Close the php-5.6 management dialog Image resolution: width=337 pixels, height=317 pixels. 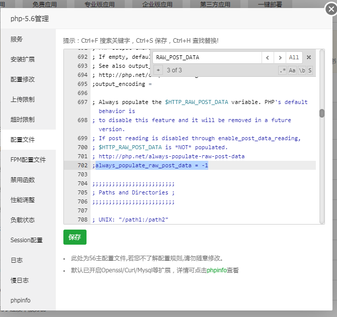point(331,9)
